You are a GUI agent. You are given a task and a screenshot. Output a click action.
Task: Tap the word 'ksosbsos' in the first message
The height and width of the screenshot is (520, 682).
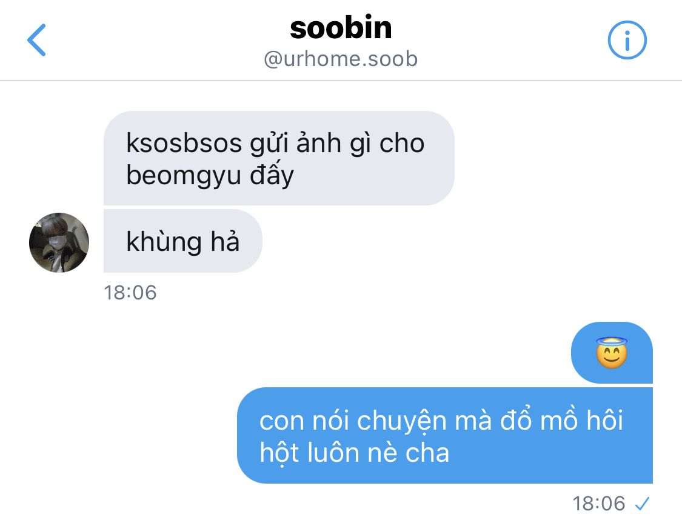(x=184, y=143)
